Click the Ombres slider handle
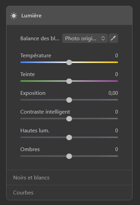 (x=69, y=156)
